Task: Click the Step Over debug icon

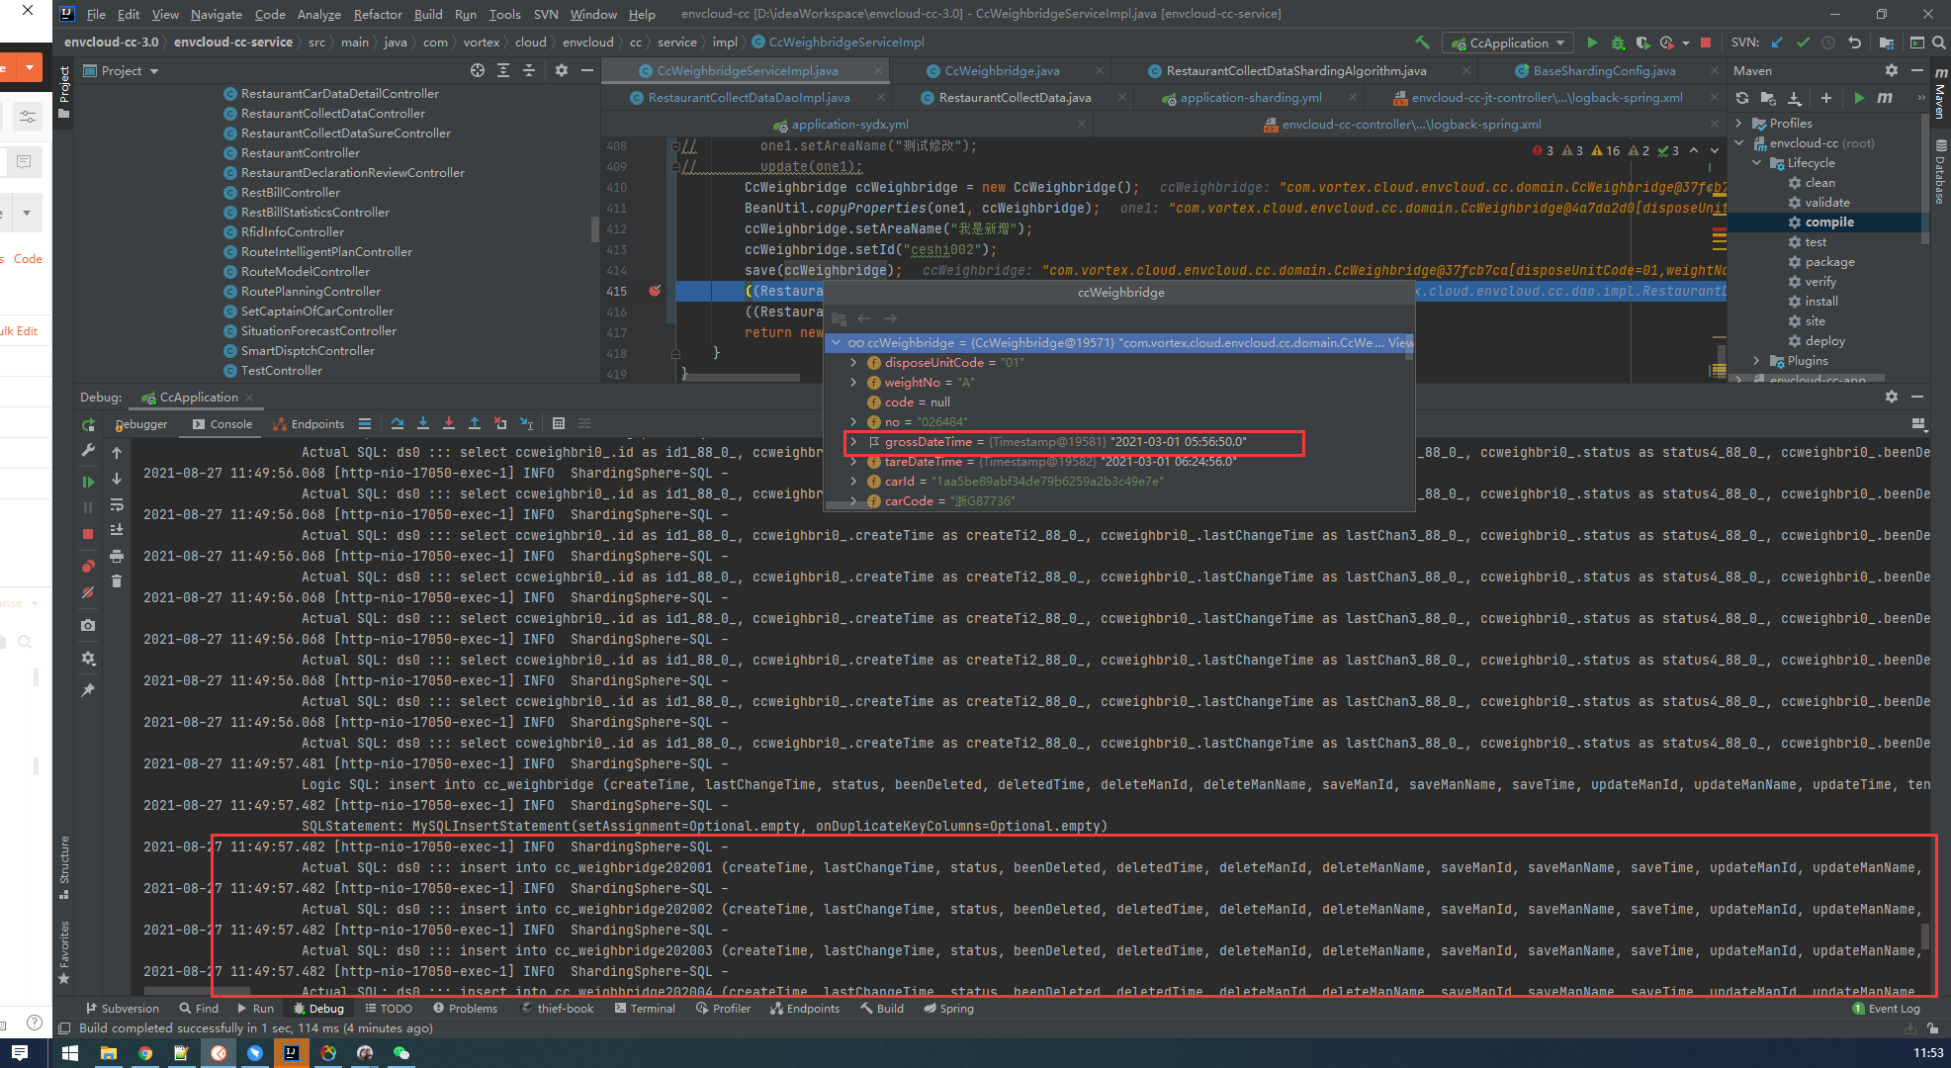Action: (398, 423)
